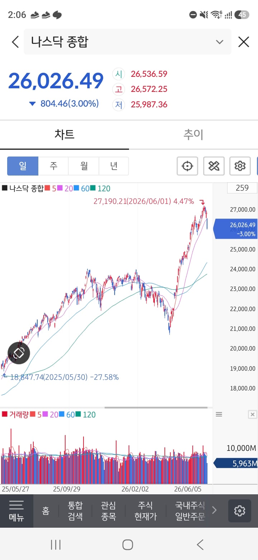Viewport: 258px width, 560px height.
Task: Tap the open price 26,536.59
Action: click(149, 74)
